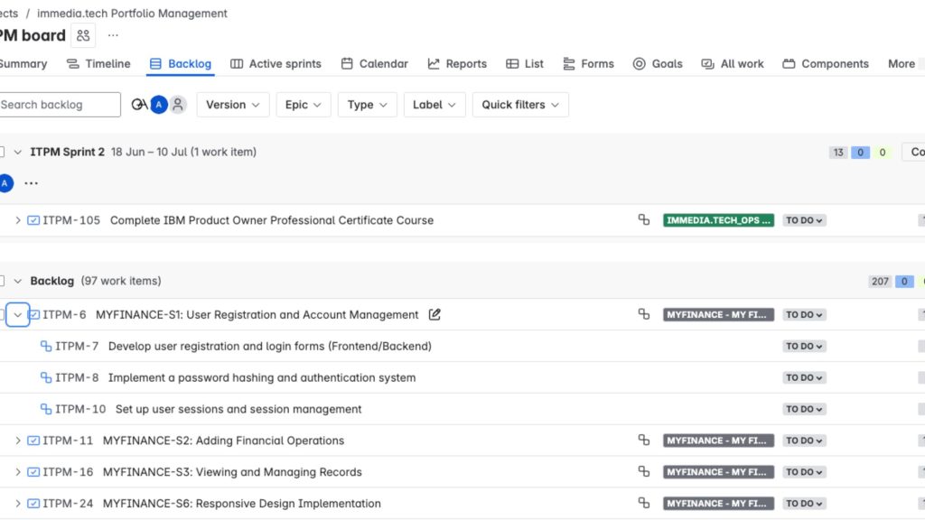925x520 pixels.
Task: Expand the ITPM-11 work item row
Action: (x=17, y=441)
